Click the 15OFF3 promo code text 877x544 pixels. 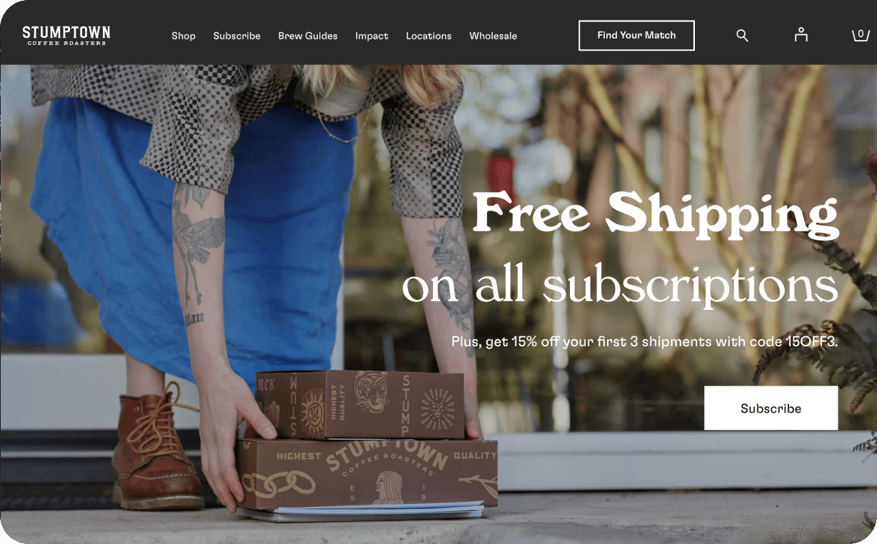[811, 342]
